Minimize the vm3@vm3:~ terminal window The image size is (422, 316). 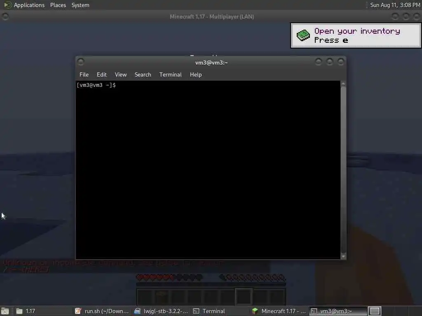(319, 62)
